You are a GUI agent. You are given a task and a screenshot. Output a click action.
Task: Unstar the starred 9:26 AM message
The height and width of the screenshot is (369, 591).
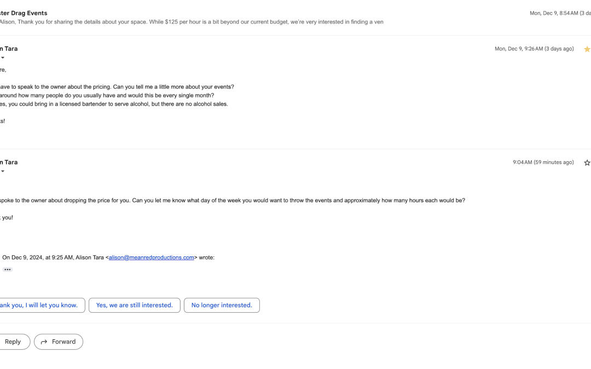click(x=587, y=49)
